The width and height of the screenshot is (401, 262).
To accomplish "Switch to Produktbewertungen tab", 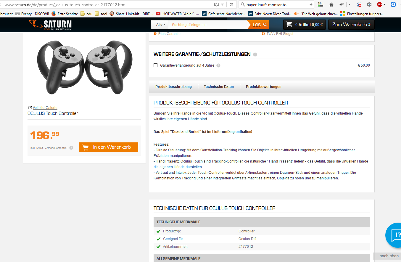I will pyautogui.click(x=264, y=87).
